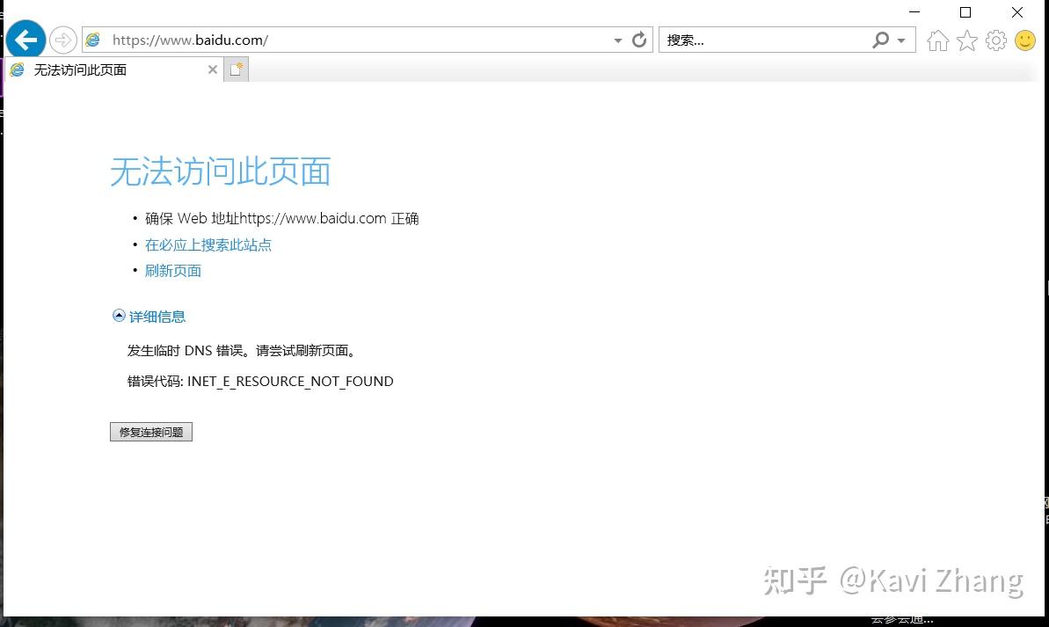The height and width of the screenshot is (627, 1049).
Task: Click the 无法访问此页面 page heading
Action: pos(220,172)
